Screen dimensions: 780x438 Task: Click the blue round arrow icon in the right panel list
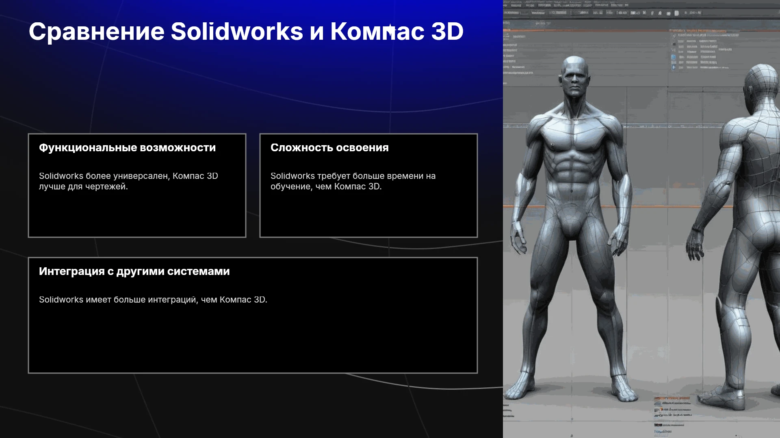pyautogui.click(x=674, y=67)
